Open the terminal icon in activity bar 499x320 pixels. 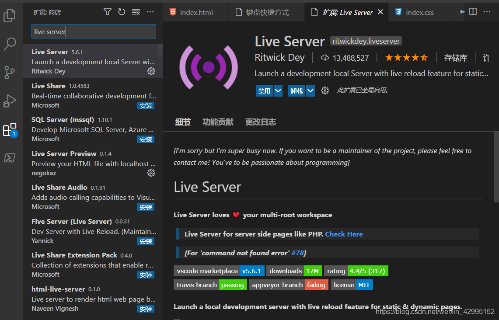10,158
